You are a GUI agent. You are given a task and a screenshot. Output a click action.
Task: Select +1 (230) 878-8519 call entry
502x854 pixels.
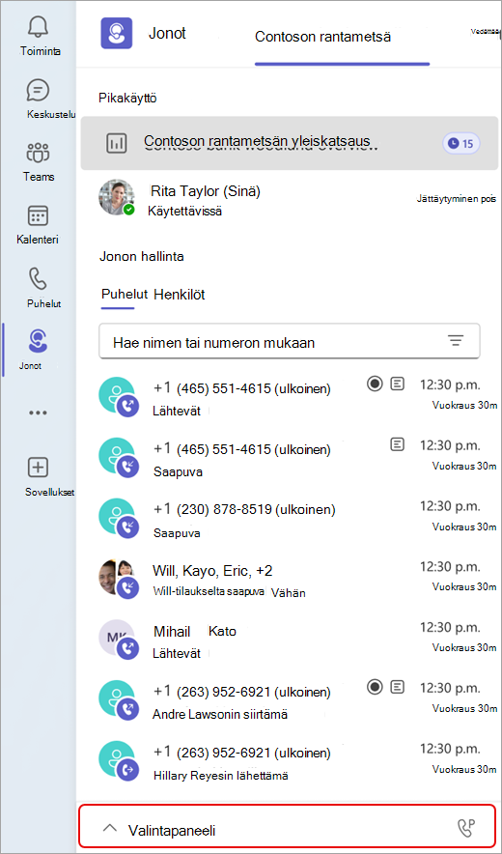pos(298,518)
